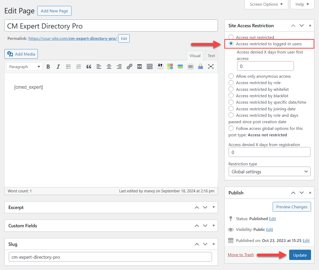
Task: Align text right
Action: click(119, 67)
